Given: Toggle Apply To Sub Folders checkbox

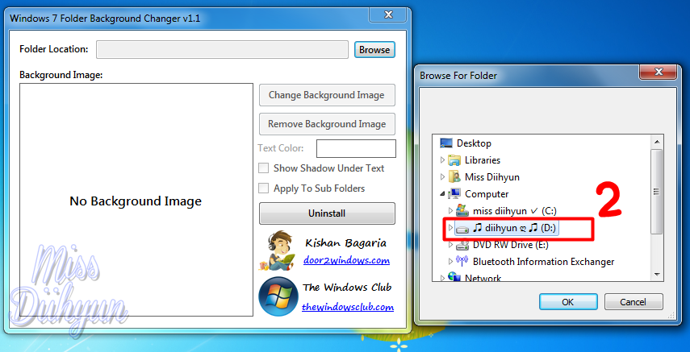Looking at the screenshot, I should pos(263,188).
